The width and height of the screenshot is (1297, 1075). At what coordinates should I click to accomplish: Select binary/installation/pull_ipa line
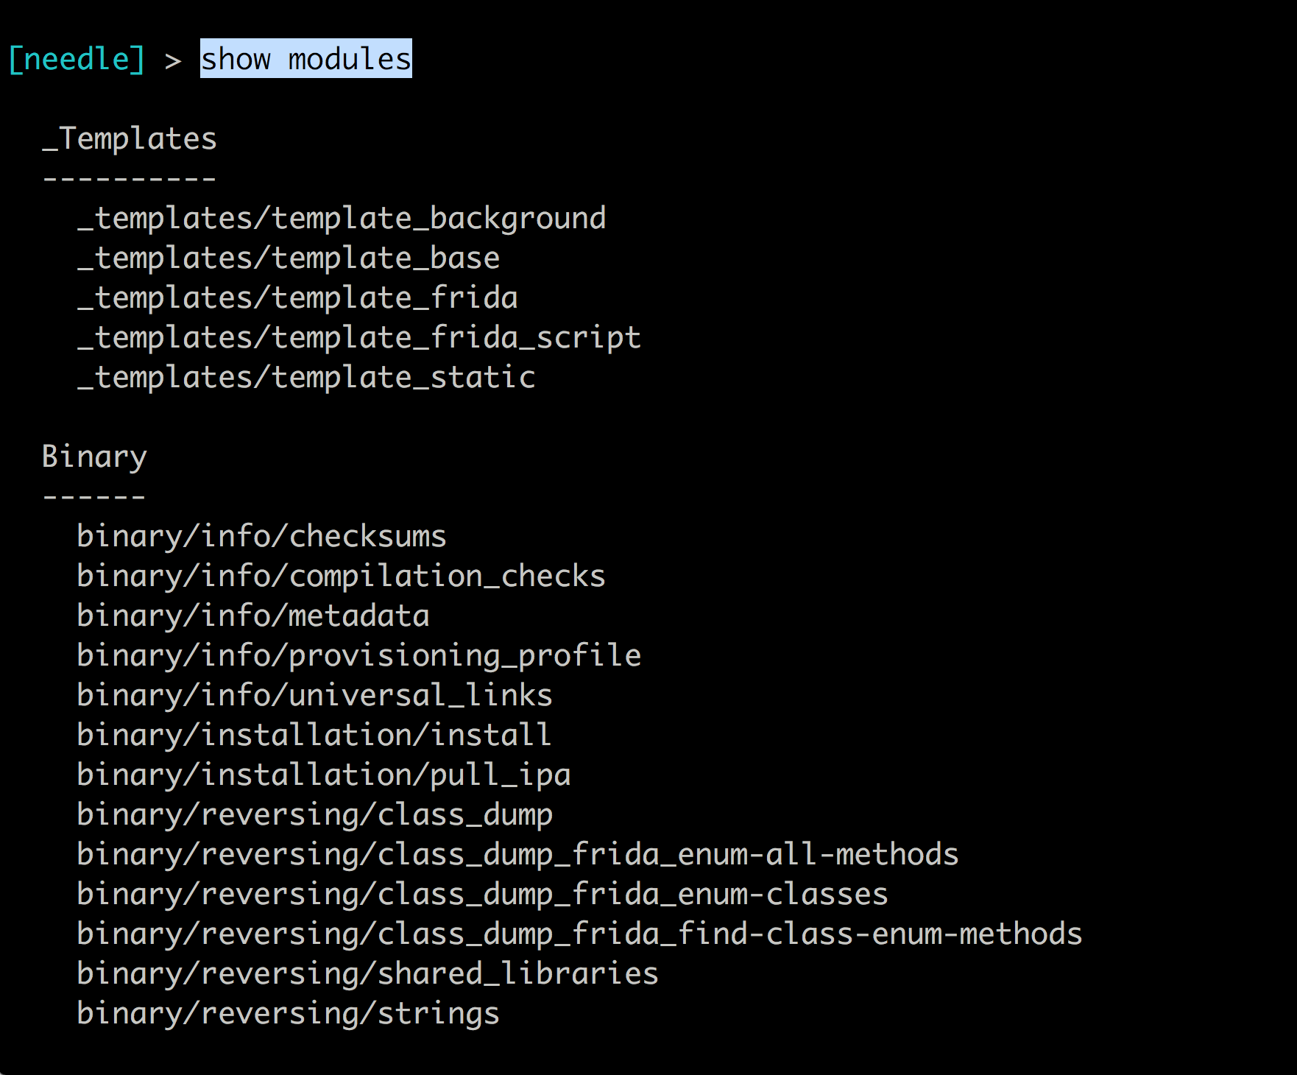[324, 775]
